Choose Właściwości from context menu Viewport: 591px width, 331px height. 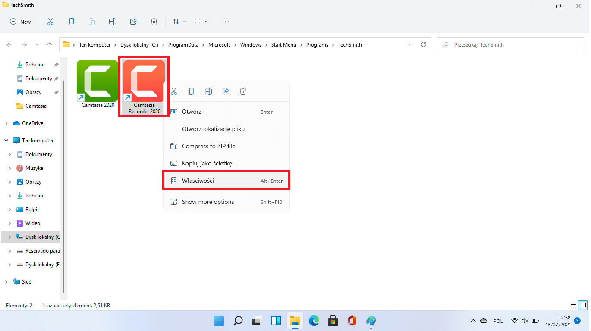click(226, 181)
